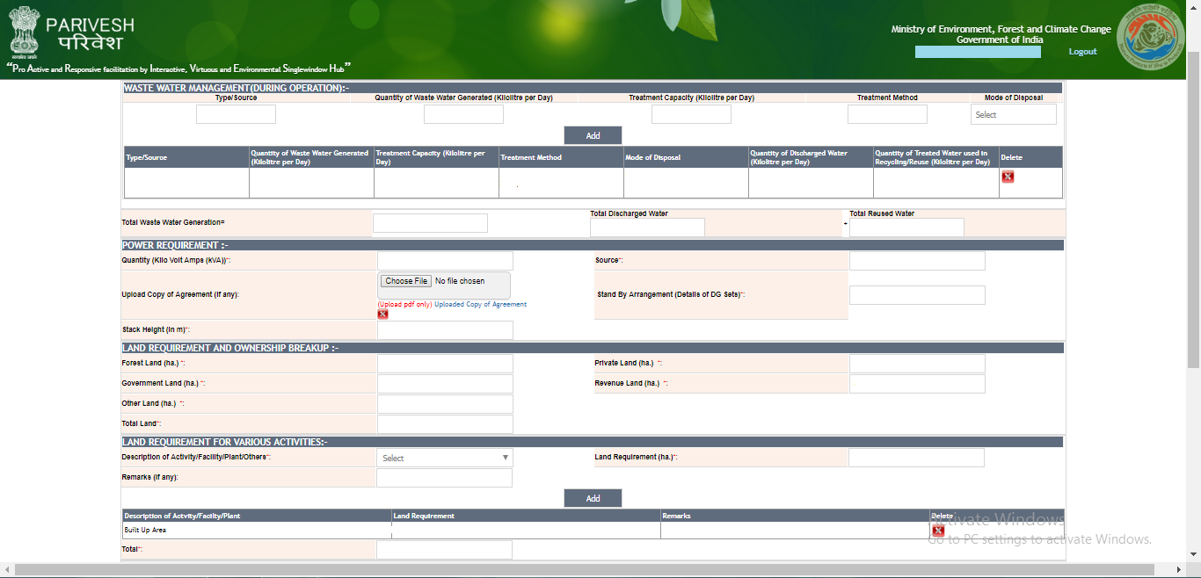Click the vertical page scrollbar

1193,211
